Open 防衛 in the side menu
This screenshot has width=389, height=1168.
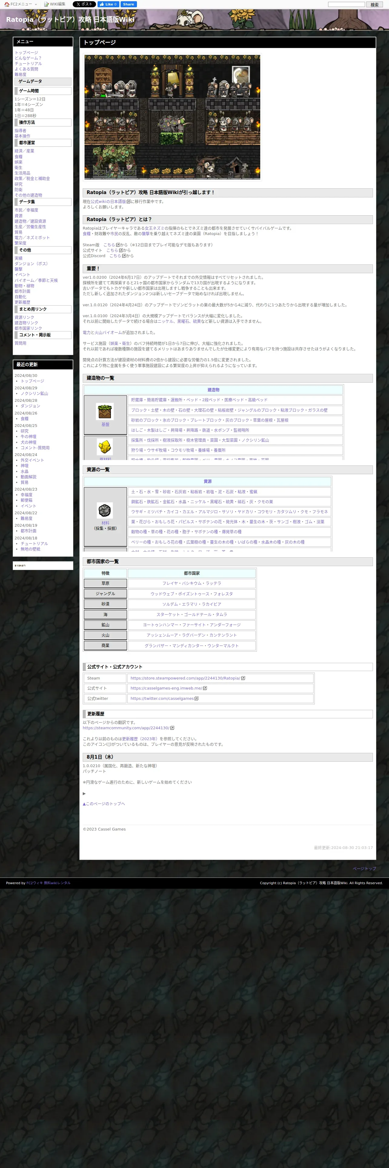coord(18,190)
